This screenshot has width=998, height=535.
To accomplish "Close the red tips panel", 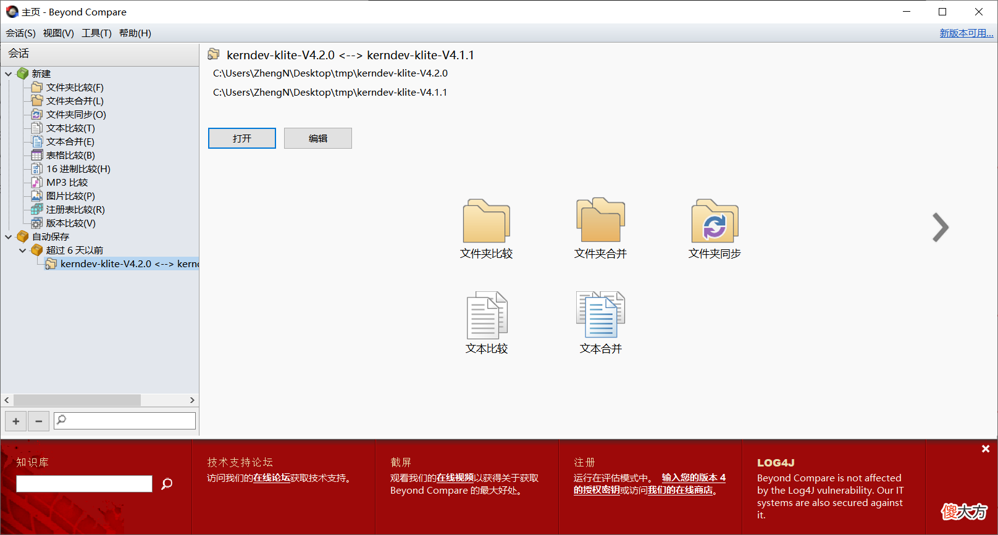I will point(986,449).
